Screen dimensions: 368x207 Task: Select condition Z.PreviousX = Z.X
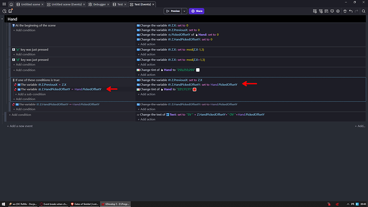[x=43, y=84]
